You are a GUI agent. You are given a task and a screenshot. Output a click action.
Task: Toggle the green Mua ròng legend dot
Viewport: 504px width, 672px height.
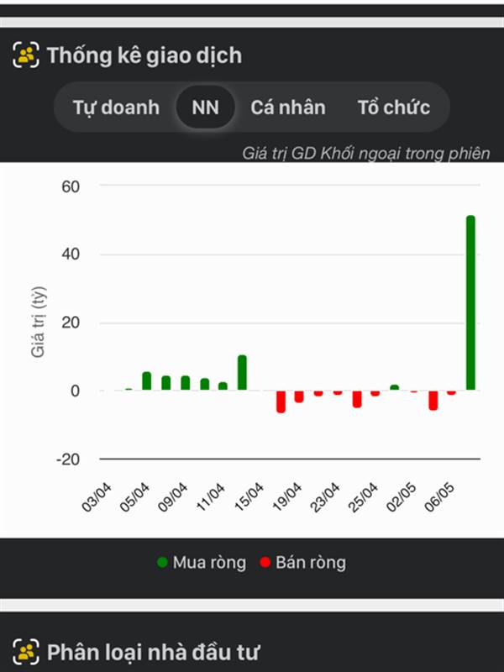click(162, 562)
